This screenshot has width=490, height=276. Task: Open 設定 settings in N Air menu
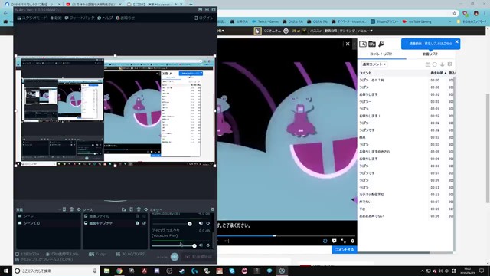(56, 18)
